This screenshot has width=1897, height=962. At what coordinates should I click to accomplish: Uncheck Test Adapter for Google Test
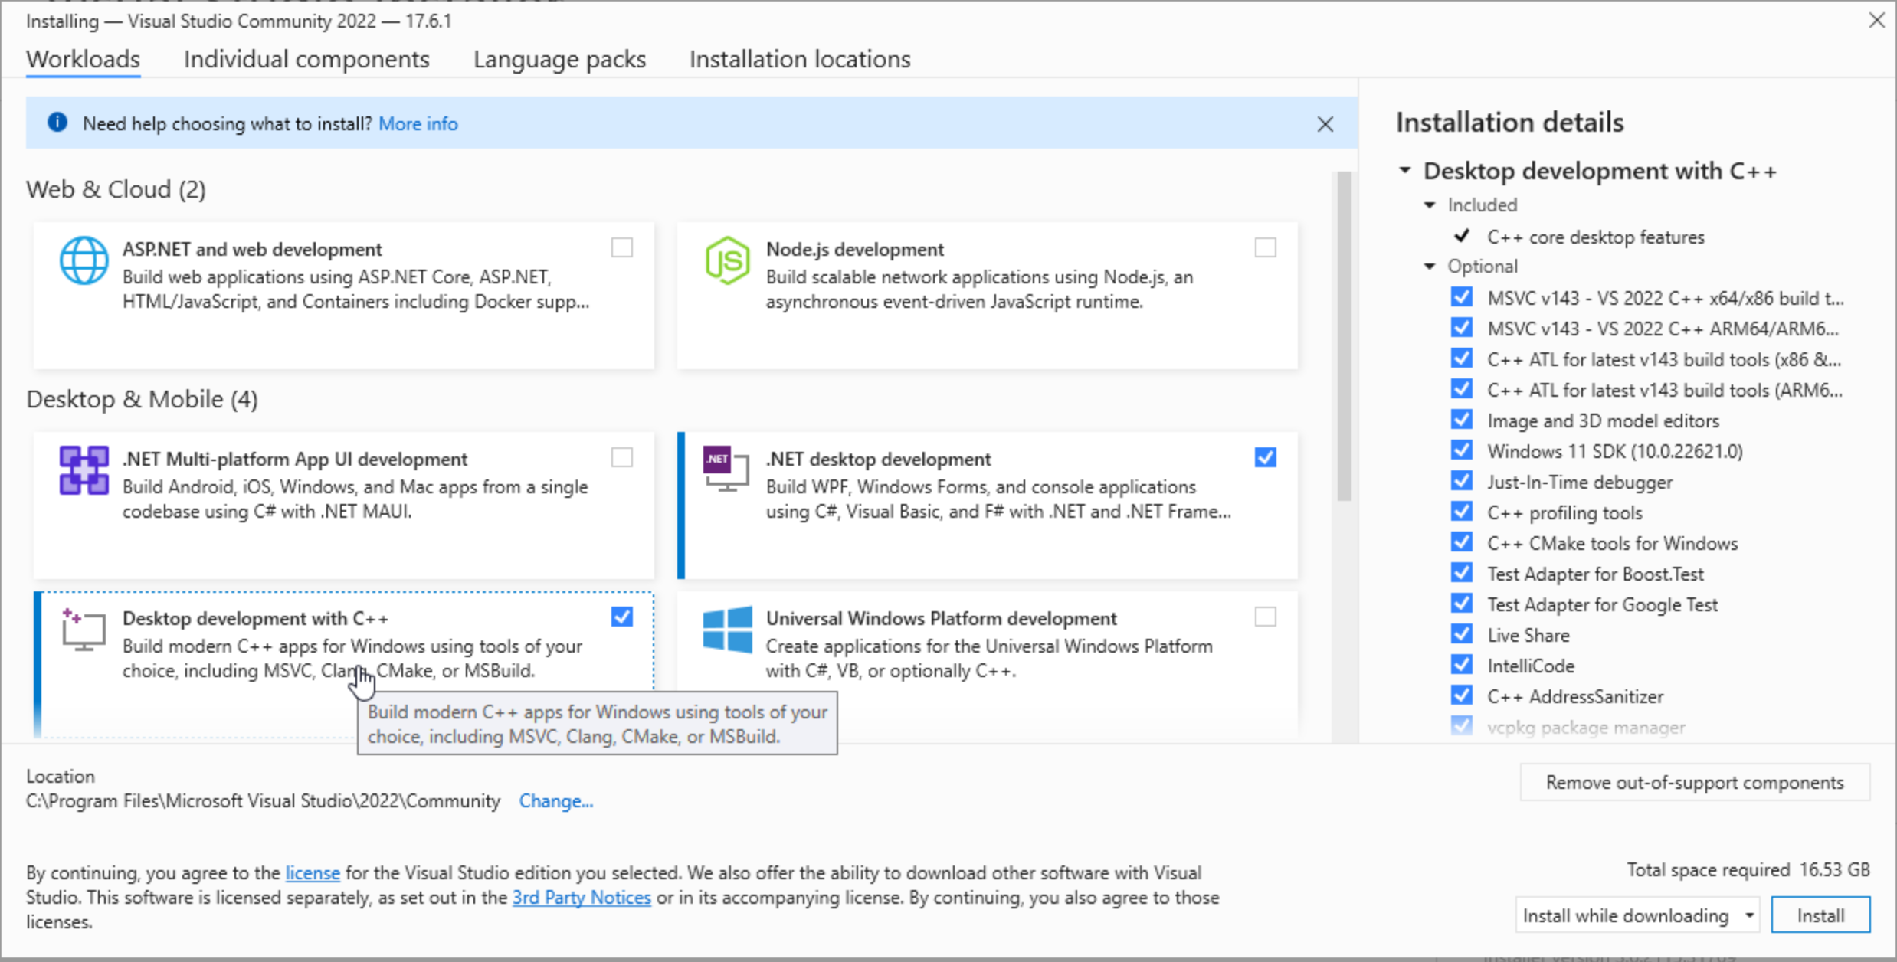click(x=1462, y=604)
